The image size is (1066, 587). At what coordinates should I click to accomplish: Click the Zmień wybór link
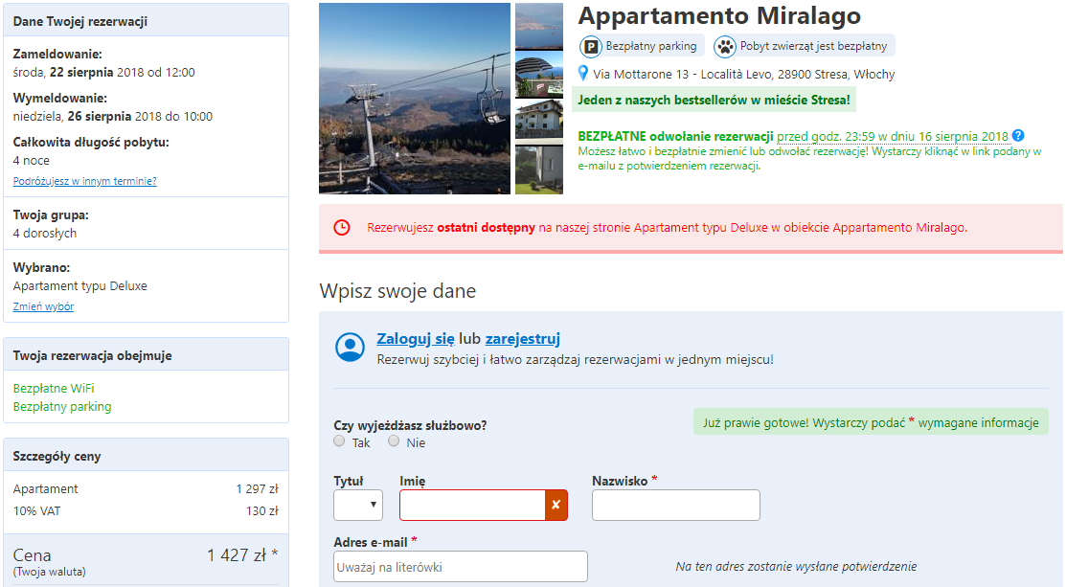point(43,306)
